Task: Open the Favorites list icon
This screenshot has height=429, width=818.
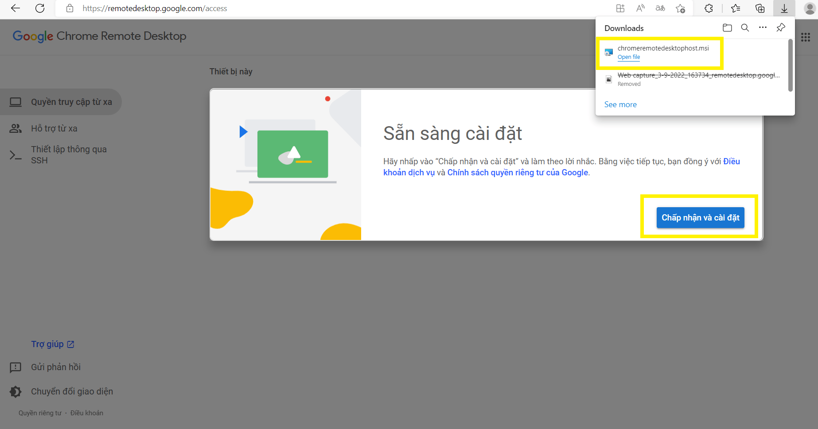Action: point(736,8)
